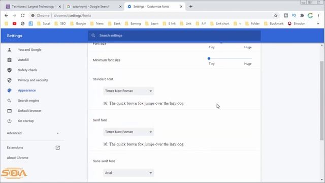Open the Socal bookmark folder

44,24
